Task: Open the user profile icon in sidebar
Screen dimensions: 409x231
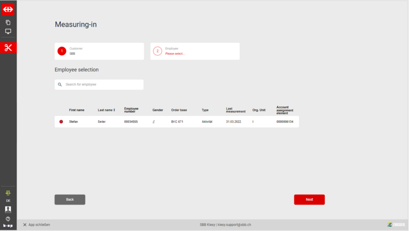Action: click(8, 209)
